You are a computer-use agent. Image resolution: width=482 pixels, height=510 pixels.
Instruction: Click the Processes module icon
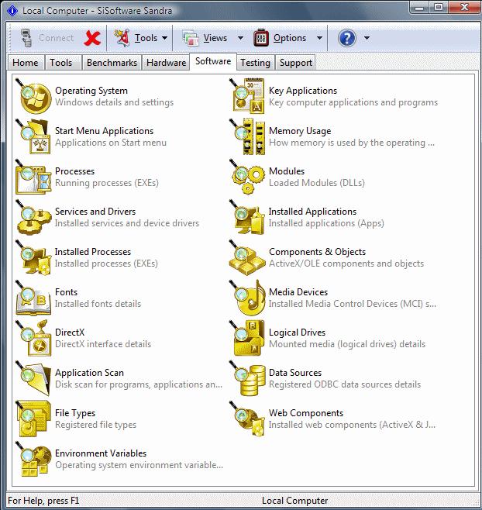33,177
